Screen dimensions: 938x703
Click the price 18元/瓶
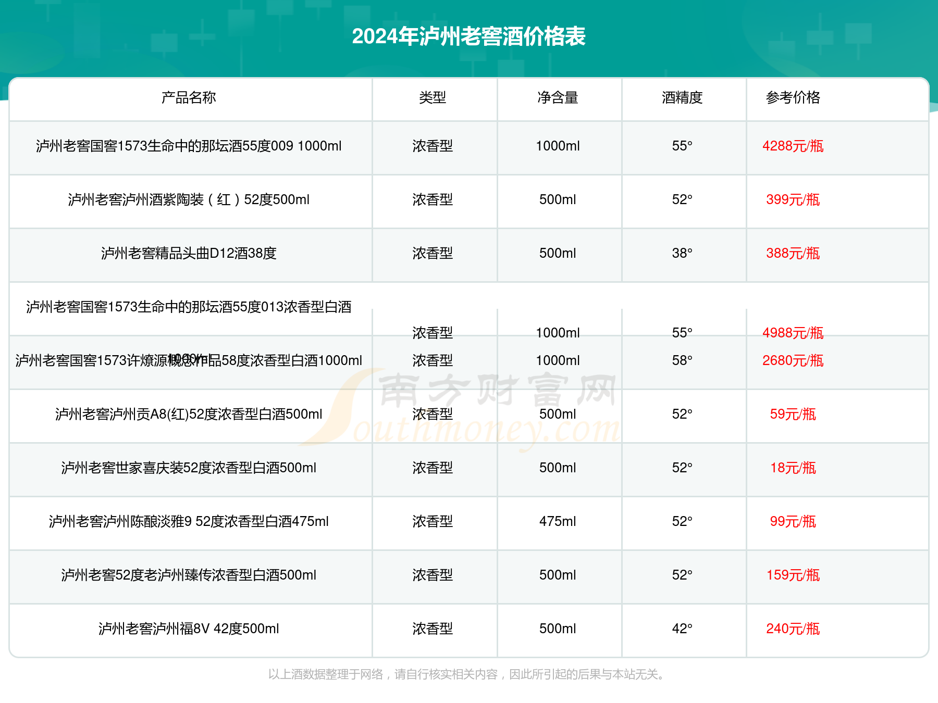(793, 468)
